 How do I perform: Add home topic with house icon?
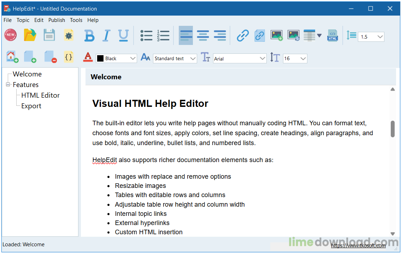12,57
